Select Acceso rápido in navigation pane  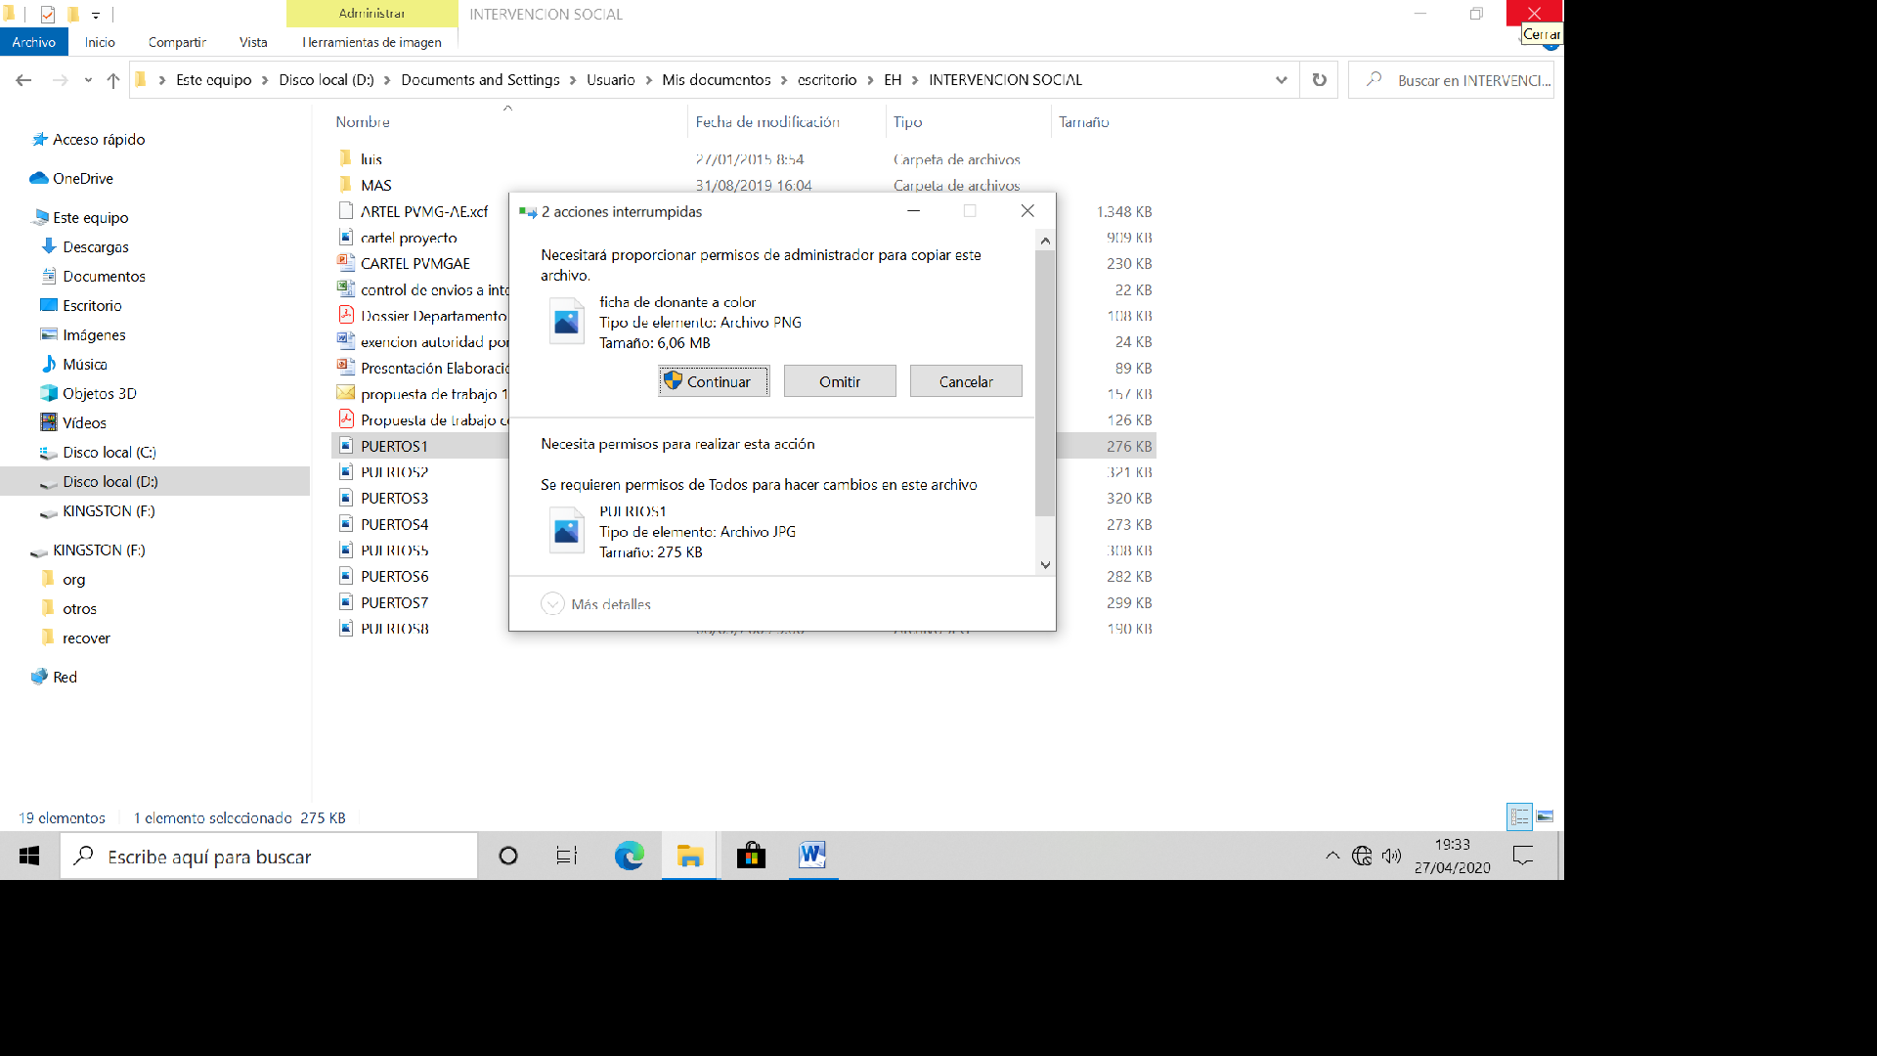click(x=98, y=140)
